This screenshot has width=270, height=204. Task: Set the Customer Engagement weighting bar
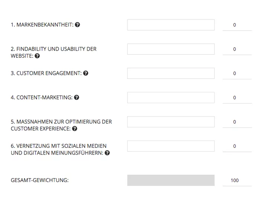(x=171, y=73)
